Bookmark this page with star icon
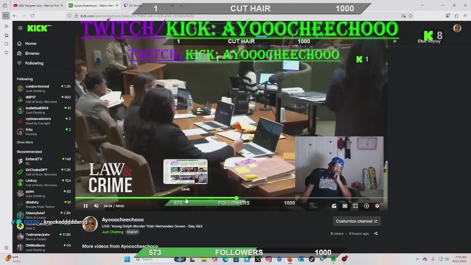Screen dimensions: 471x265 pos(411,16)
